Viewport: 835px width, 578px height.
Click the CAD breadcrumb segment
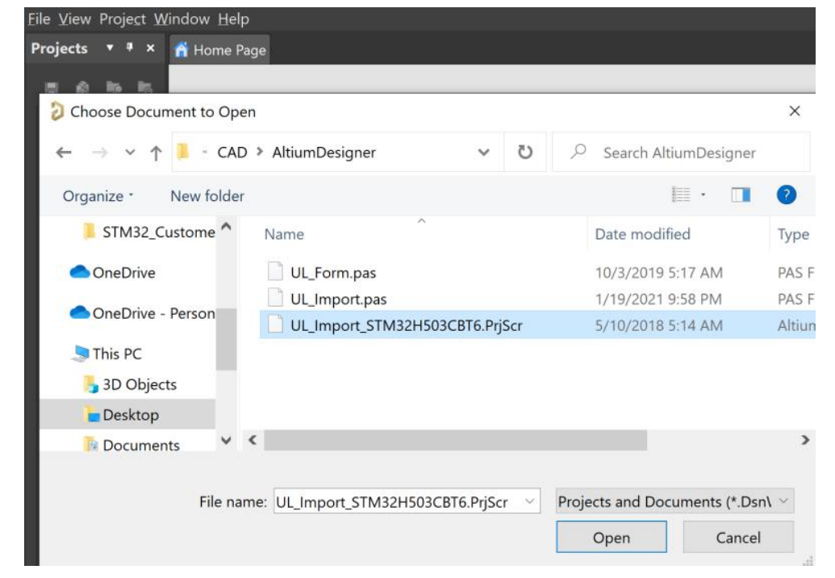[232, 153]
